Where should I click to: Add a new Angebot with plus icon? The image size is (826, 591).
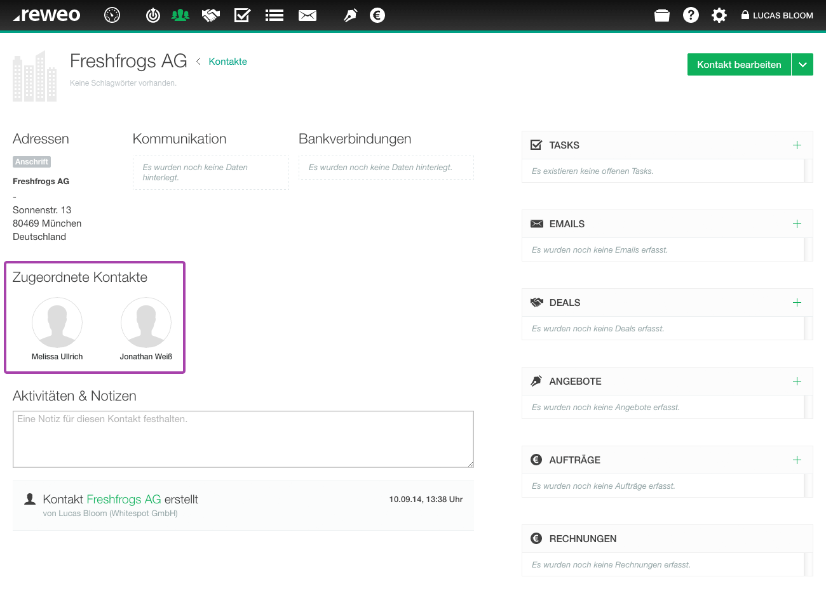797,382
